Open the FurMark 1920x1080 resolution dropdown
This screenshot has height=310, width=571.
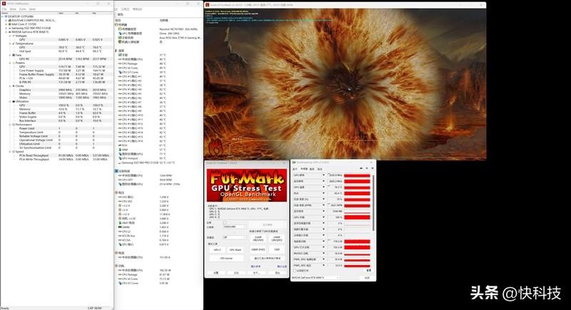pos(235,227)
